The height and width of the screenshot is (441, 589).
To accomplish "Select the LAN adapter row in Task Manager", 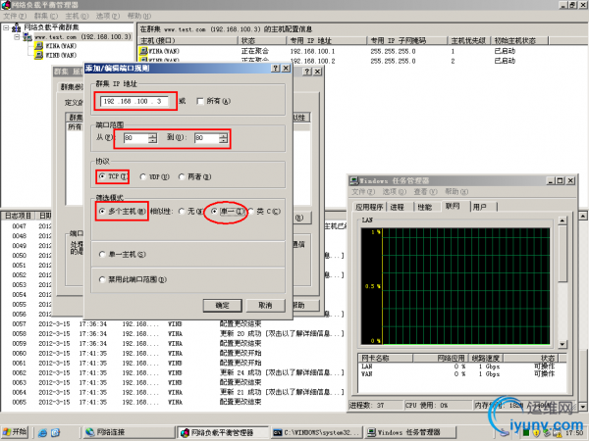I will [462, 366].
